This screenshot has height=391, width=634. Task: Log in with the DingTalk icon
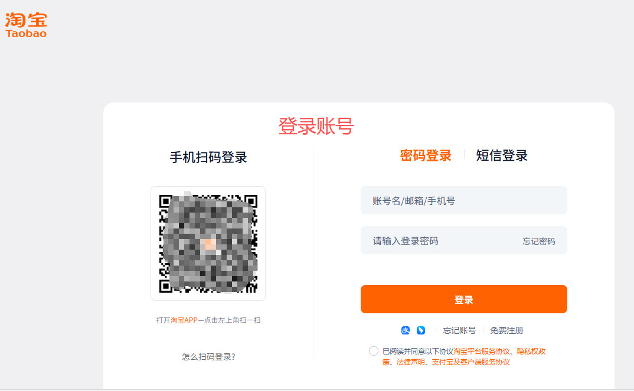[x=420, y=330]
